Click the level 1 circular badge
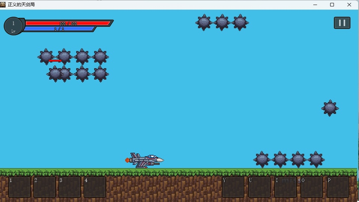This screenshot has width=359, height=202. click(x=13, y=26)
